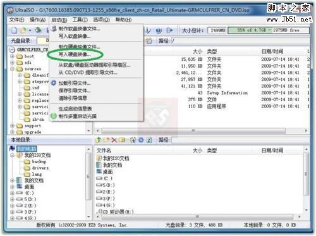Close the open 启动(B) menu

tap(59, 20)
